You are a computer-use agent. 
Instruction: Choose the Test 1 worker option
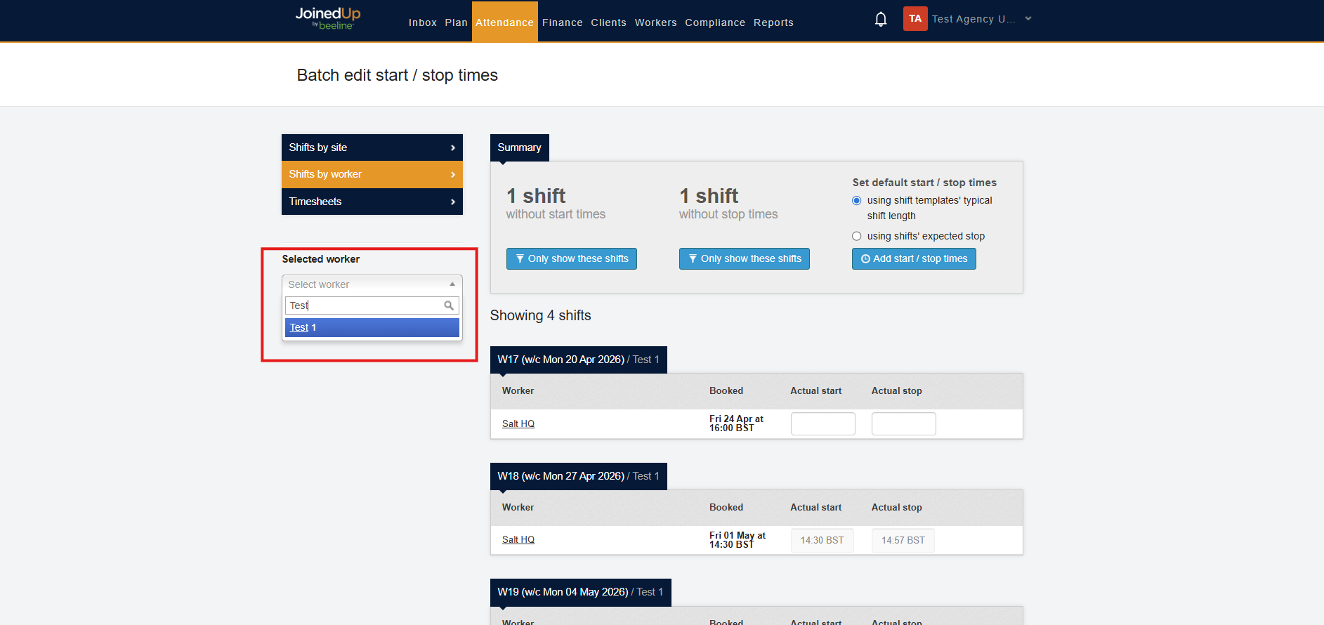[x=372, y=327]
